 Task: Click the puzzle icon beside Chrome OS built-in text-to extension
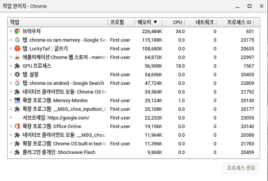(x=17, y=144)
